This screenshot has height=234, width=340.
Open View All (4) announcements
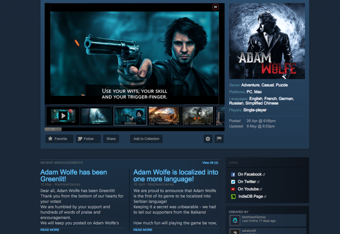pos(210,163)
